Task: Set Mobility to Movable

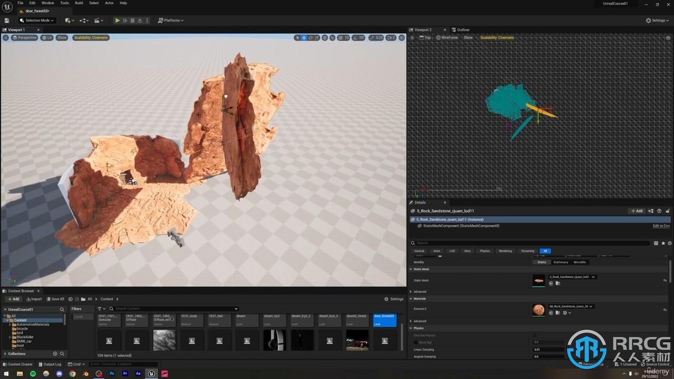Action: click(580, 262)
